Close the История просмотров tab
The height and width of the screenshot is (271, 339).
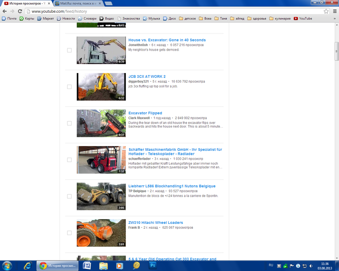click(49, 4)
